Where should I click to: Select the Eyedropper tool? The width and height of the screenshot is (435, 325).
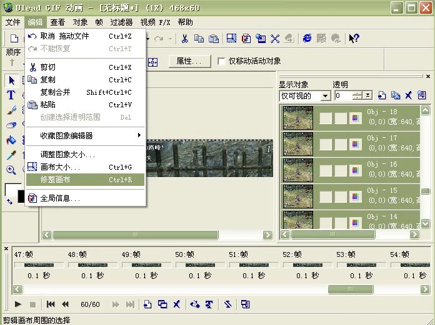pyautogui.click(x=11, y=155)
